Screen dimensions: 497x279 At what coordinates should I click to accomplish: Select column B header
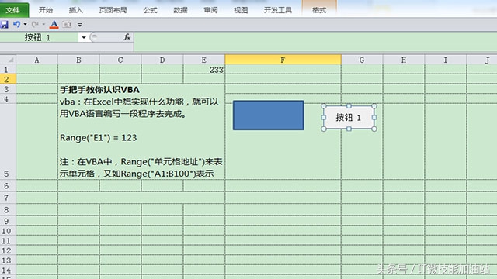(78, 60)
